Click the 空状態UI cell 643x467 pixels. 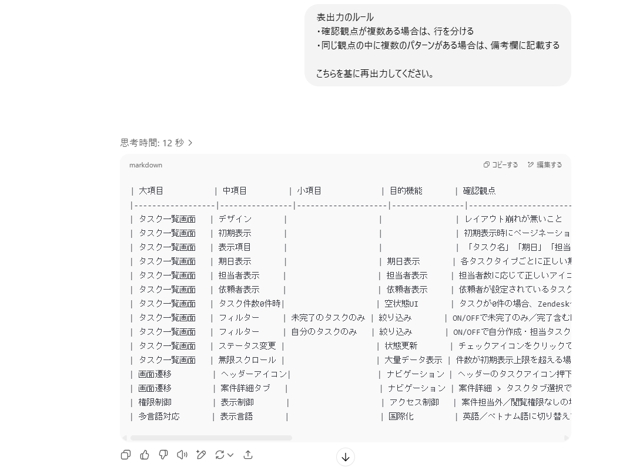pyautogui.click(x=401, y=304)
